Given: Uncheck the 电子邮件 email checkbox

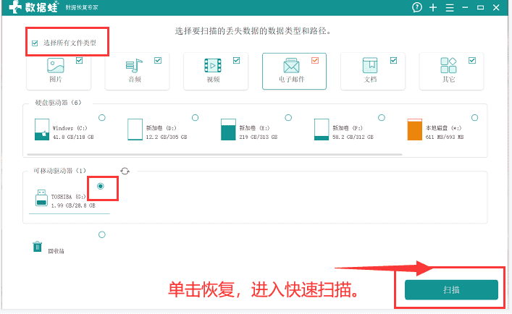Looking at the screenshot, I should click(315, 60).
